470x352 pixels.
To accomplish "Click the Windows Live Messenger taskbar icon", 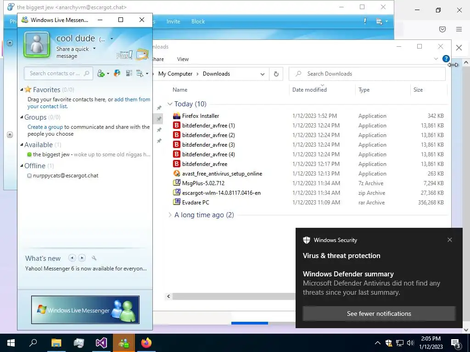I will (x=124, y=343).
